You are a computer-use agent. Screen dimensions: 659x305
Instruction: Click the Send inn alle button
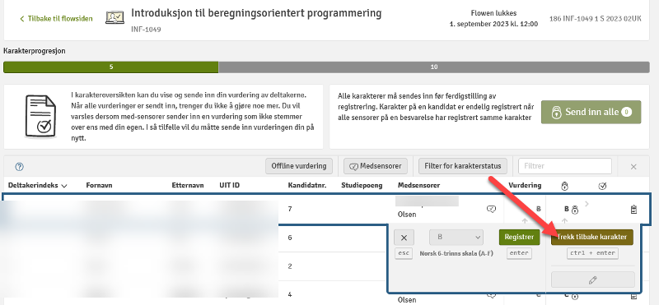[591, 112]
